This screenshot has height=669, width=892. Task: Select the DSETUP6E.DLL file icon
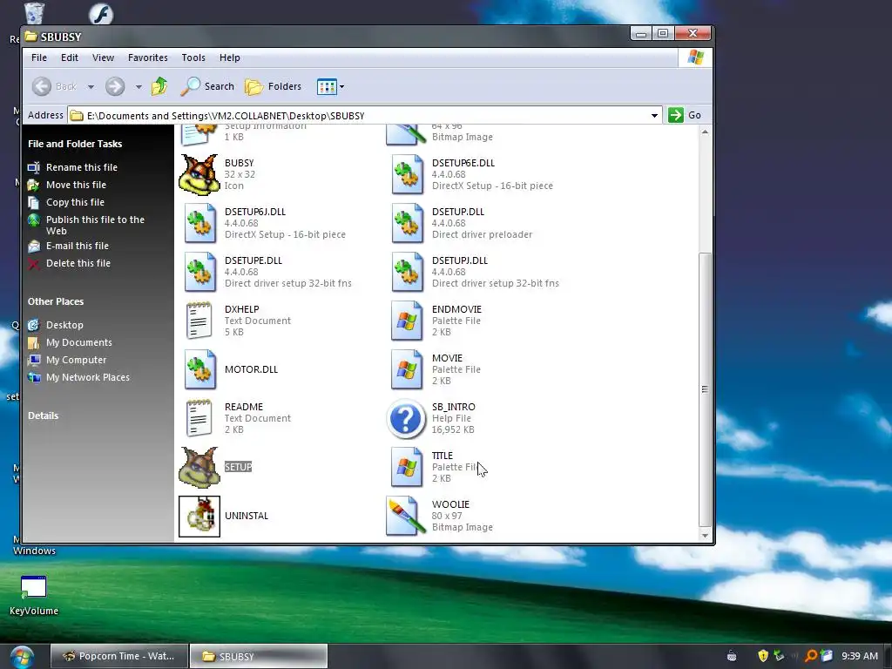(x=407, y=174)
